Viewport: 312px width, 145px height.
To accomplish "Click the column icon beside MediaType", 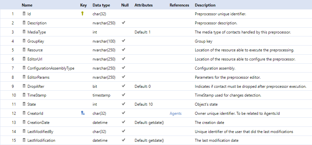I will [24, 32].
